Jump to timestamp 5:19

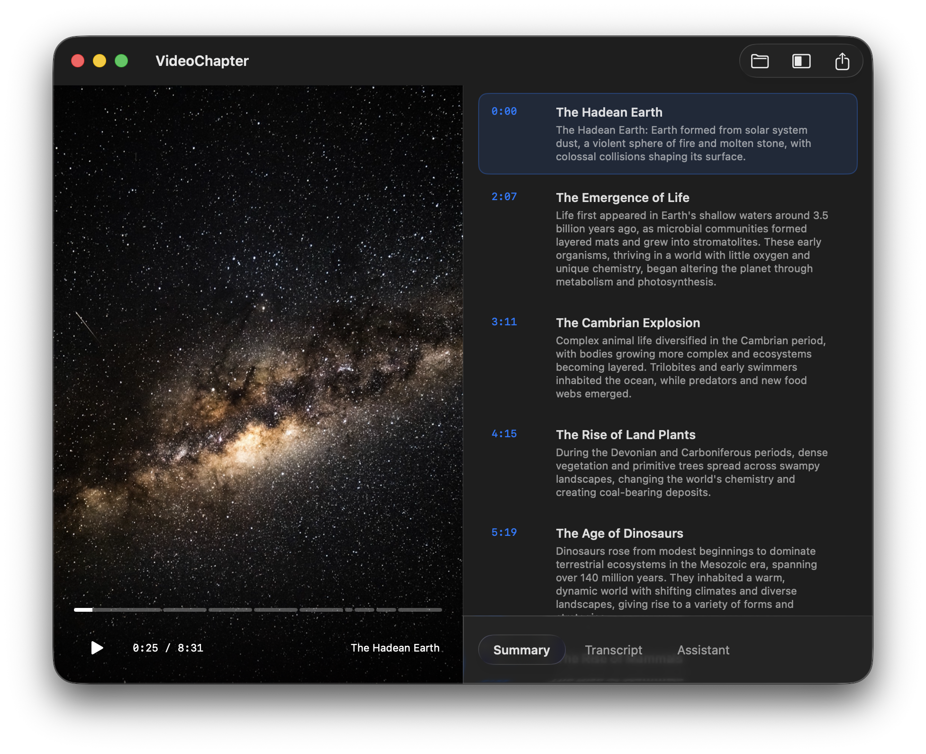click(x=504, y=532)
